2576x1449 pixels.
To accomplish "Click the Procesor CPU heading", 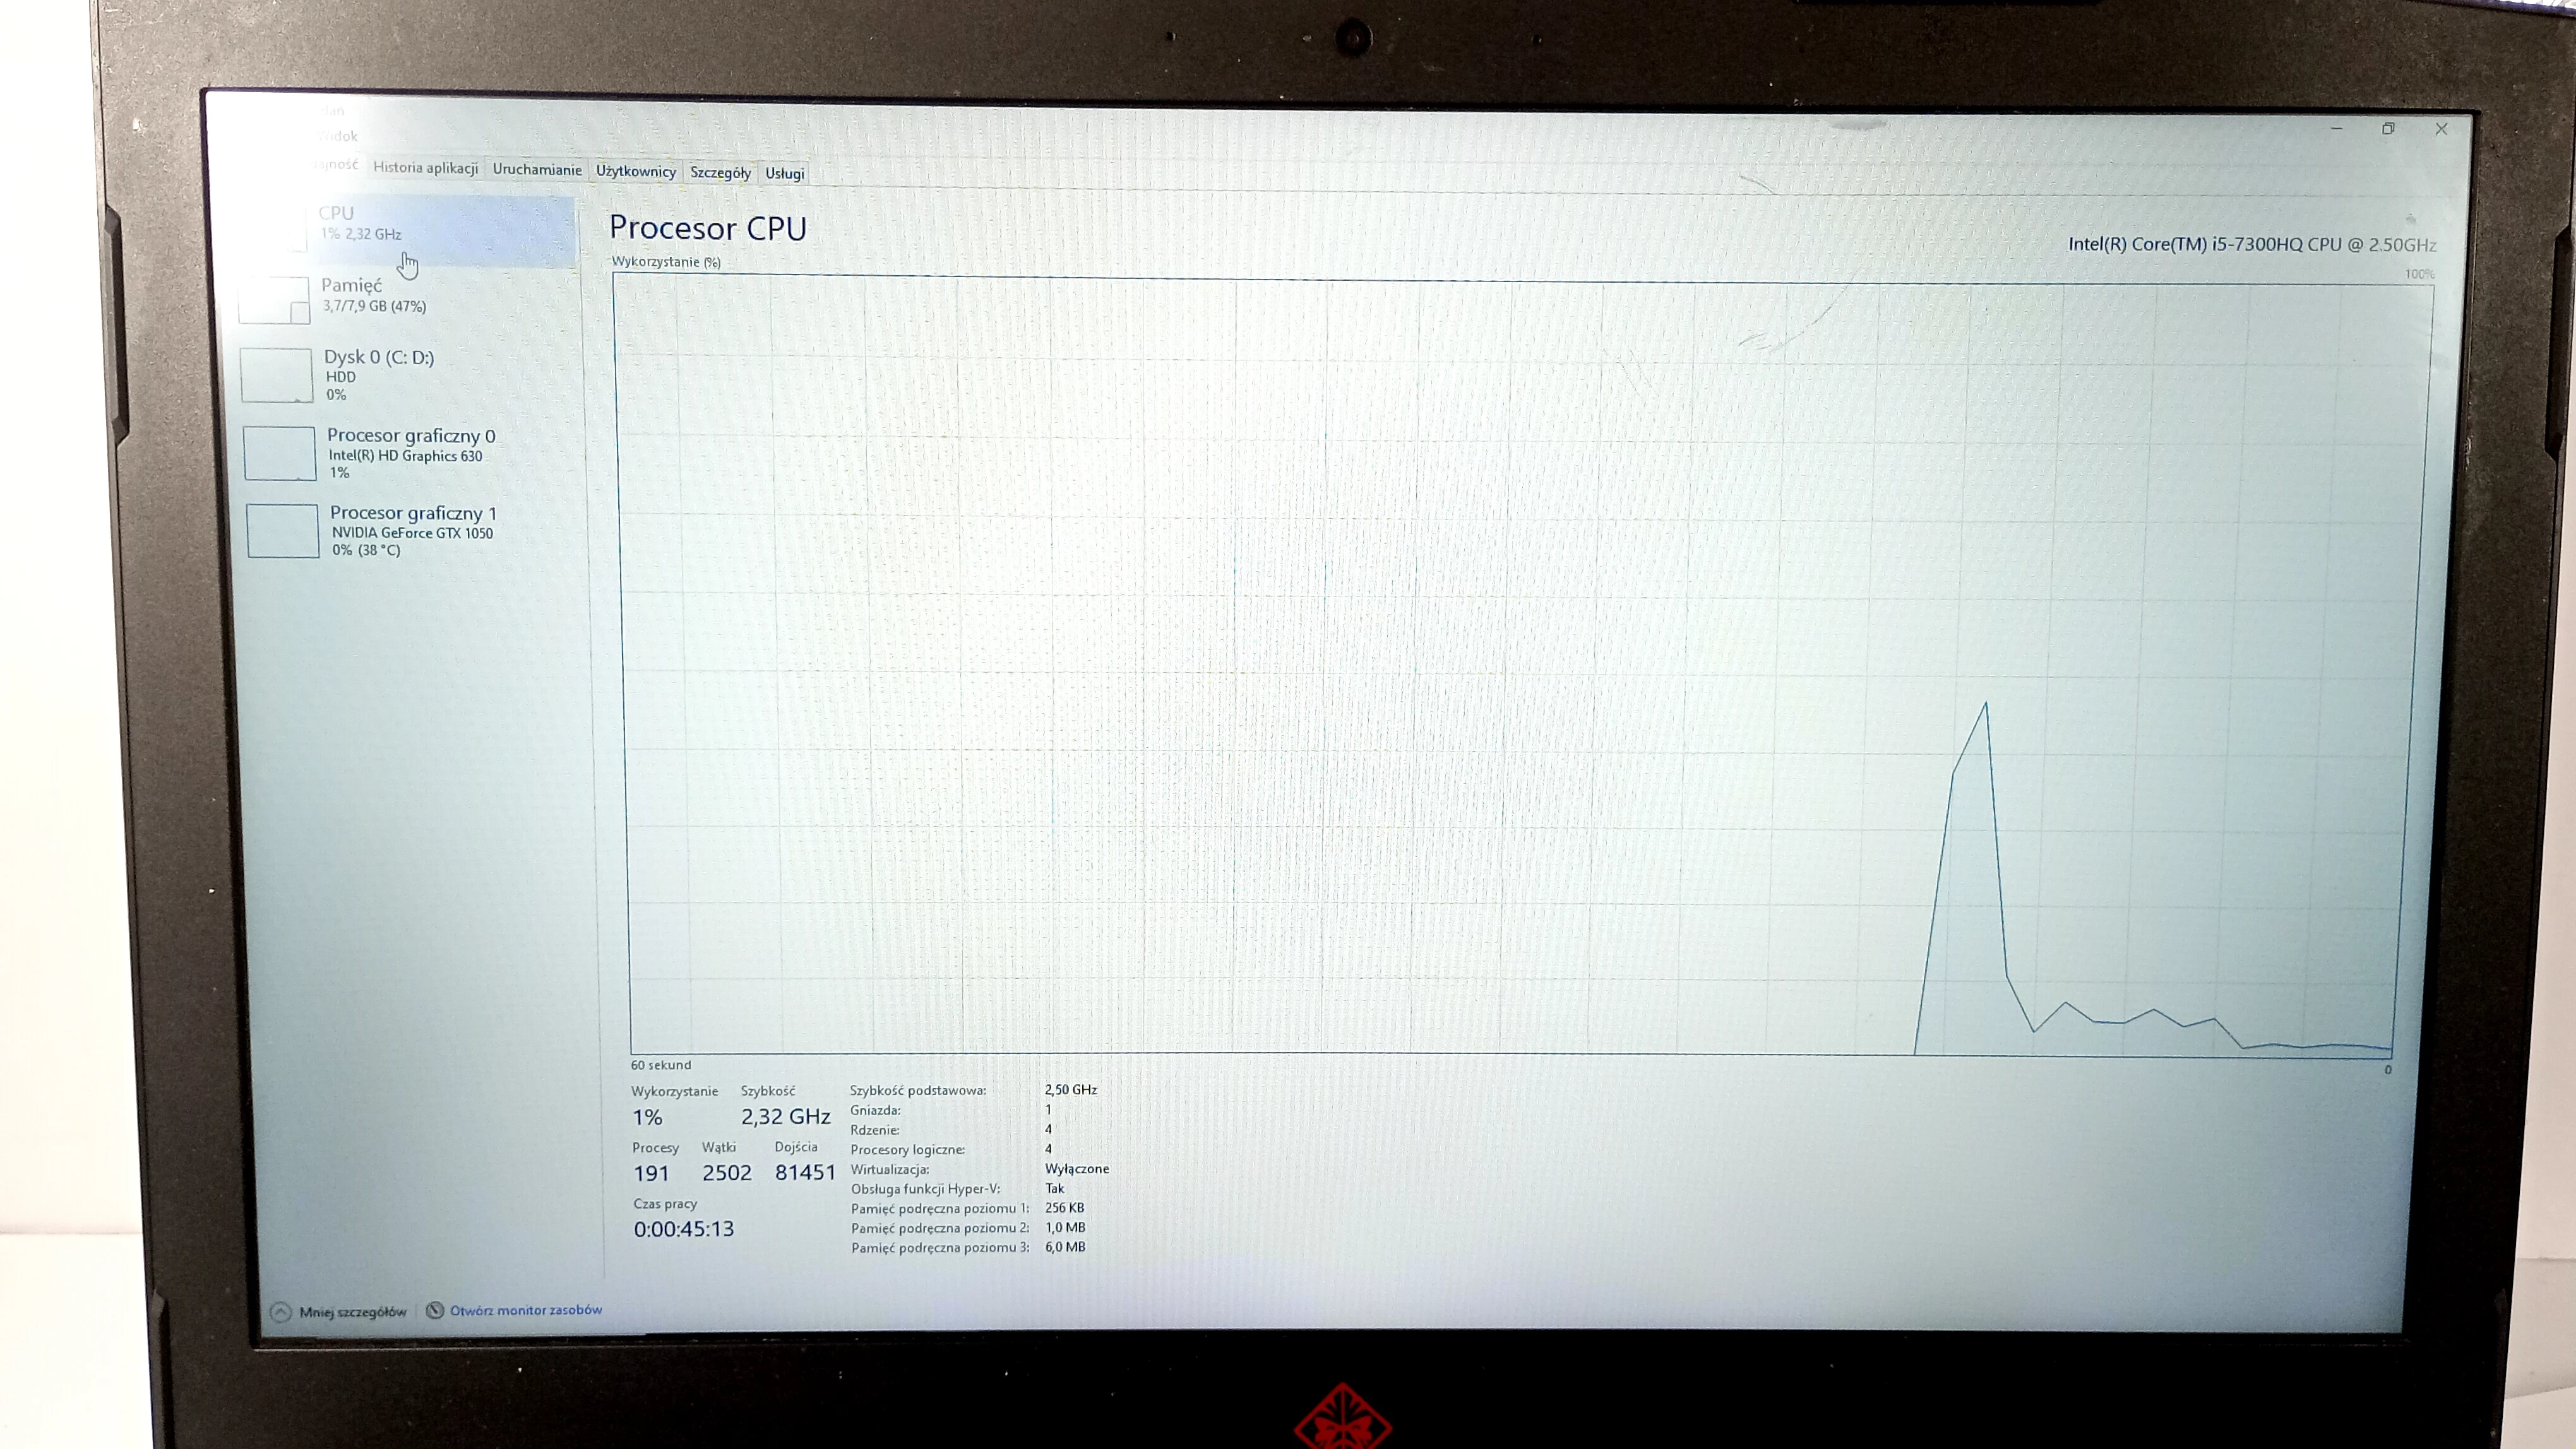I will point(708,228).
